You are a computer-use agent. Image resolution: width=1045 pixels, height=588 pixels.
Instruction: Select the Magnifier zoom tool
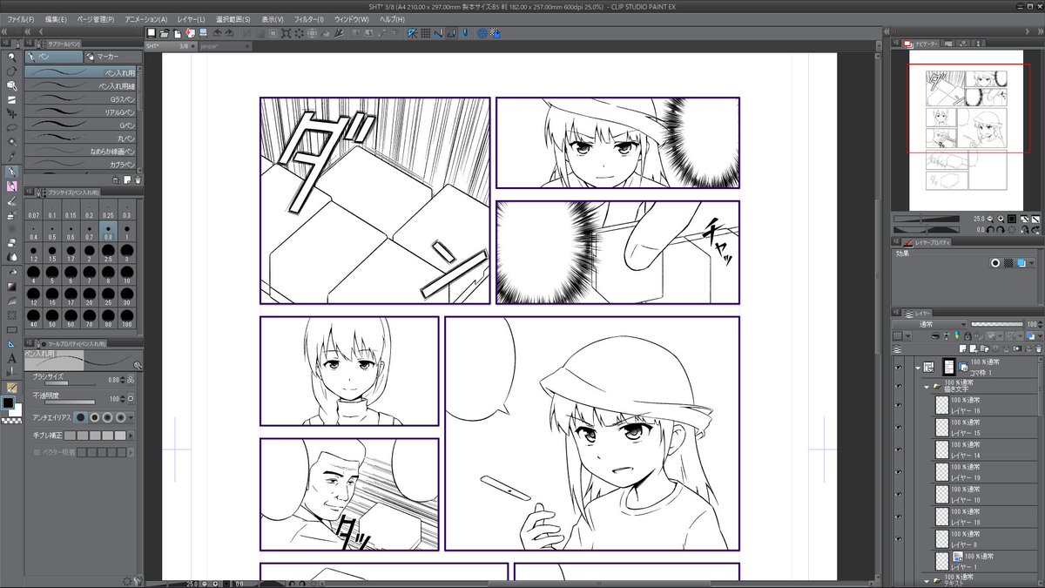(11, 58)
